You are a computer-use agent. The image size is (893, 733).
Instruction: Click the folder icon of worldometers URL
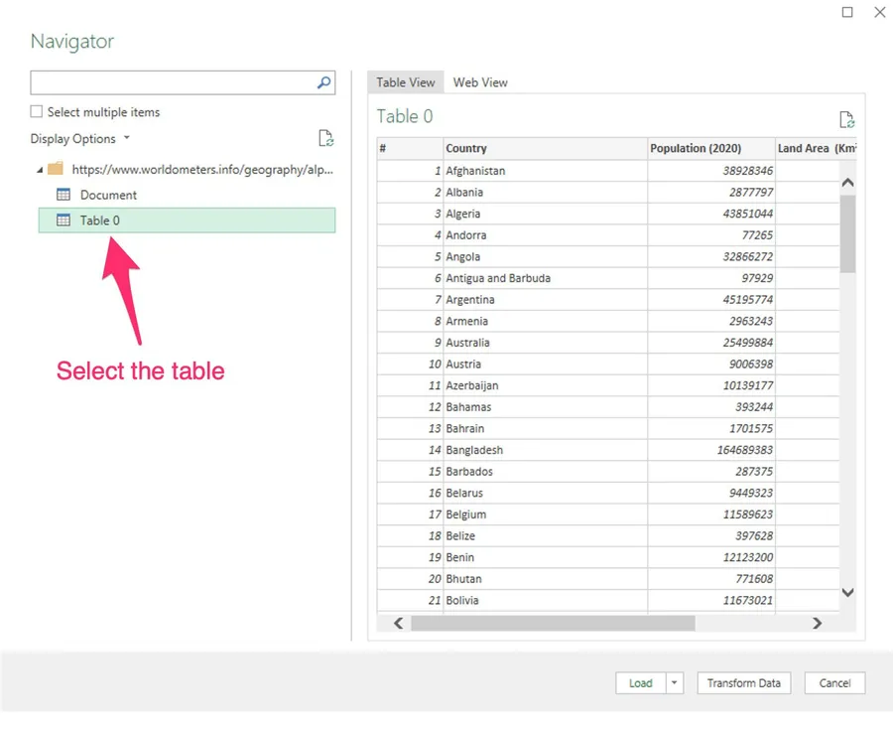(x=56, y=169)
